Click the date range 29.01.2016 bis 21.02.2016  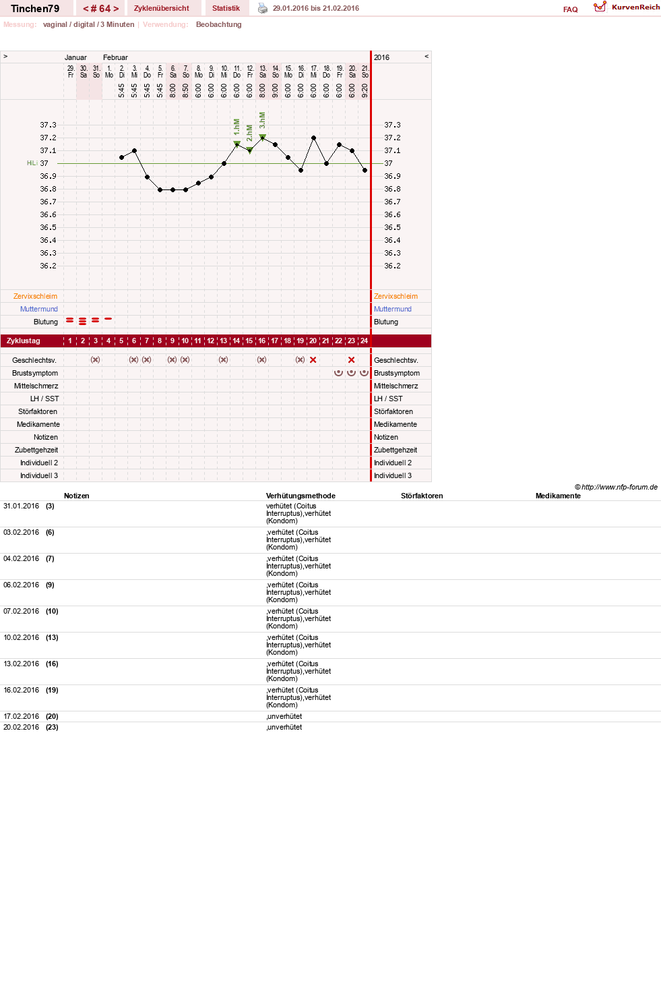(x=316, y=8)
